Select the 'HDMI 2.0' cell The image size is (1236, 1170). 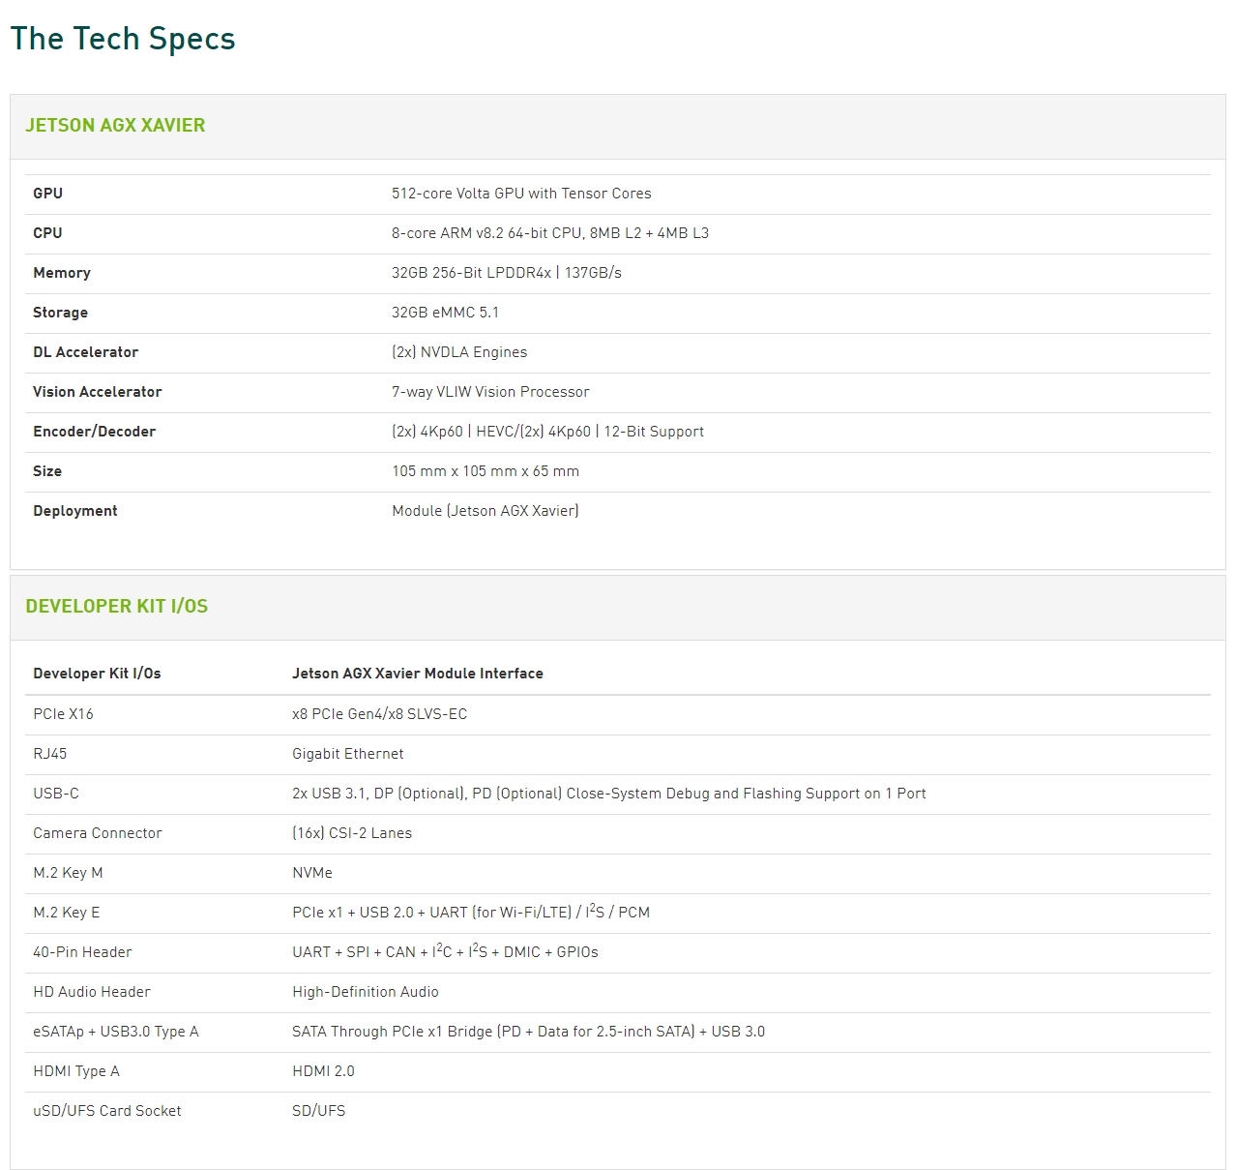324,1071
